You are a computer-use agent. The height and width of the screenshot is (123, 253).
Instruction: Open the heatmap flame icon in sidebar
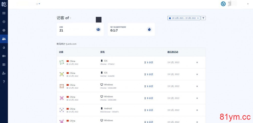4,47
